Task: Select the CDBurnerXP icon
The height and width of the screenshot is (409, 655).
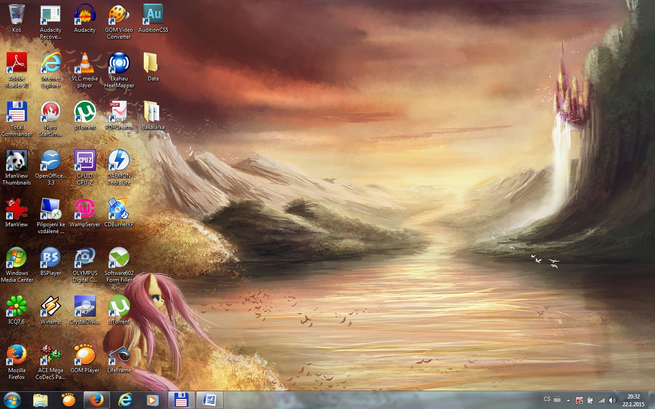Action: click(119, 213)
